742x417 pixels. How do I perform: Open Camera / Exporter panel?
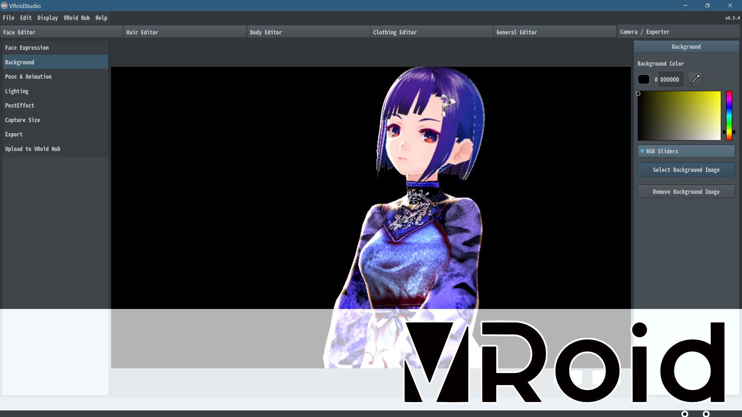[645, 32]
